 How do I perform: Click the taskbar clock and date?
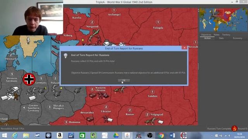click(x=239, y=136)
